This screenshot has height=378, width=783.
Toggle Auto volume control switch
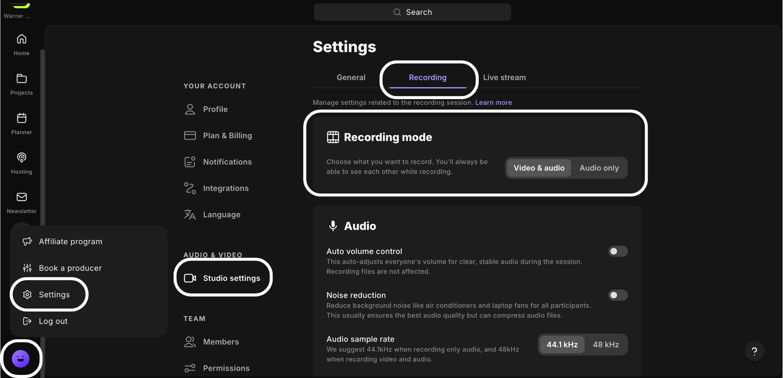pos(618,251)
